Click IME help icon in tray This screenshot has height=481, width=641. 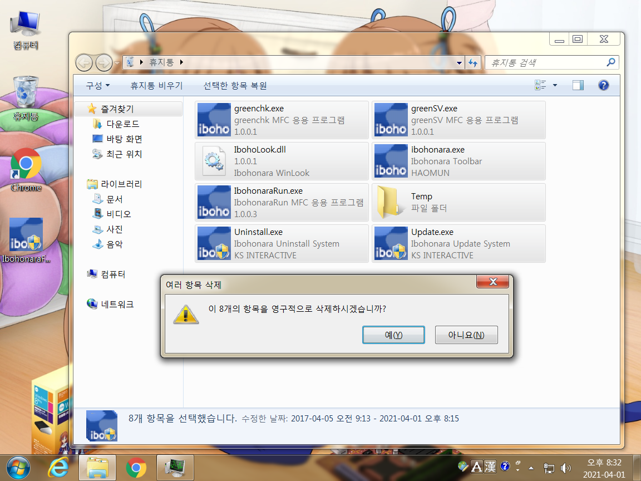tap(505, 466)
